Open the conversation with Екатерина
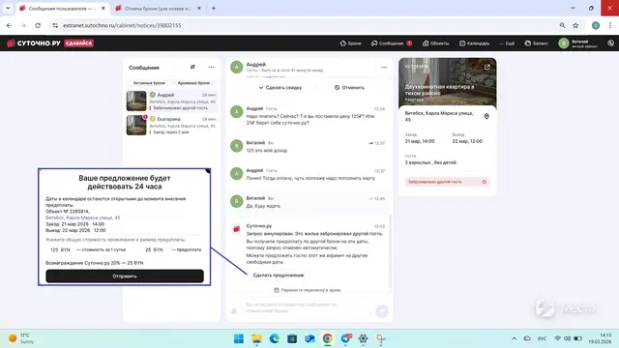619x348 pixels. click(x=172, y=125)
